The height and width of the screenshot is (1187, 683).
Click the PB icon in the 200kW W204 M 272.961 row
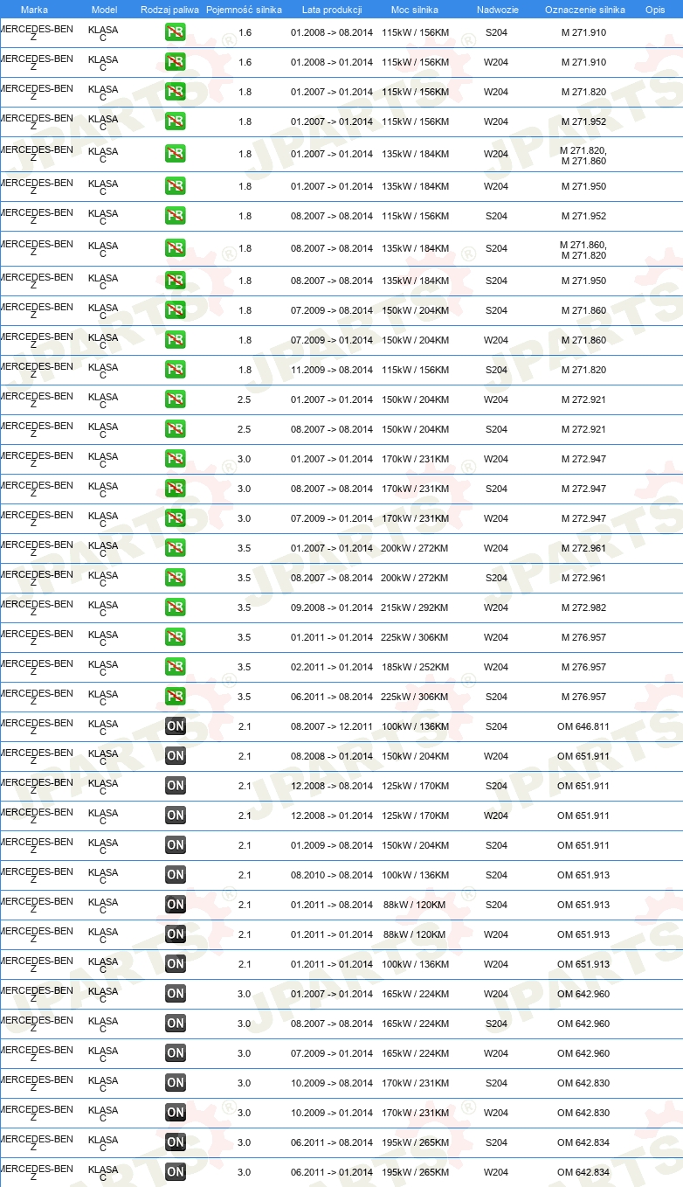(x=176, y=548)
